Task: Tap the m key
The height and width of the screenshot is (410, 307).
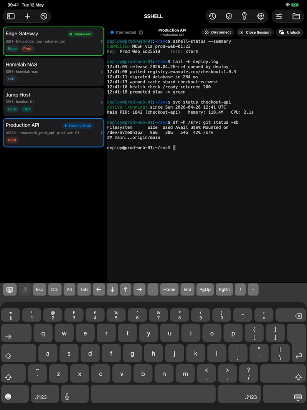Action: 185,373
